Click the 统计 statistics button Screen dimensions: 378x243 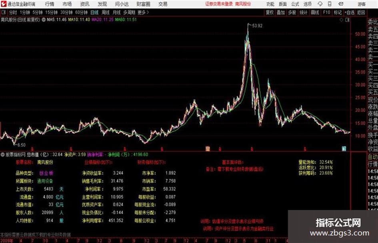click(304, 12)
